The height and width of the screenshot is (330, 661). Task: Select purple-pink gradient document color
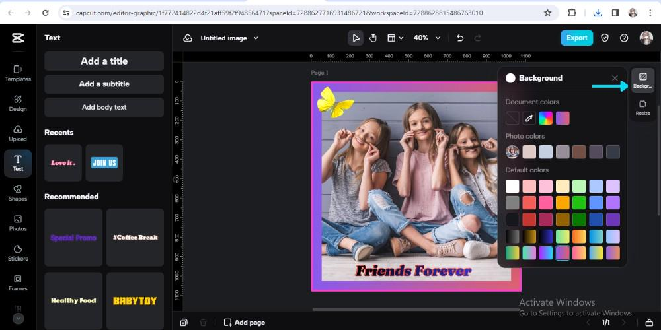click(563, 118)
